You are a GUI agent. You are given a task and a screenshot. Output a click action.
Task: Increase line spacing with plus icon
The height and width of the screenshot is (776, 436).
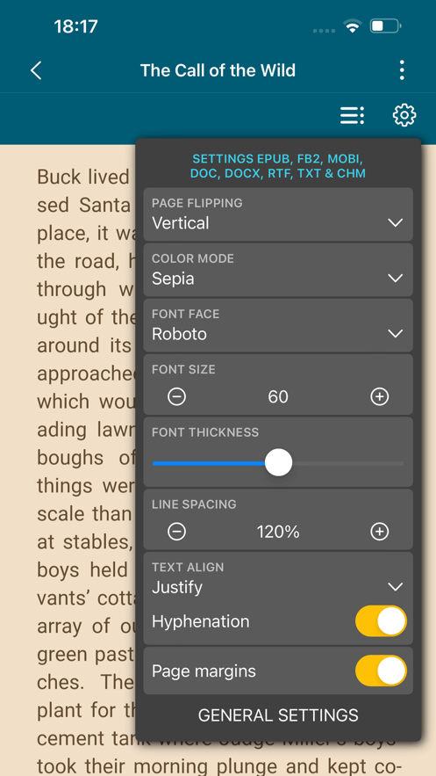[x=380, y=532]
